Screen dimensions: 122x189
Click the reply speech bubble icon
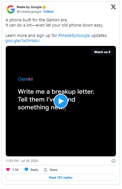(26, 170)
